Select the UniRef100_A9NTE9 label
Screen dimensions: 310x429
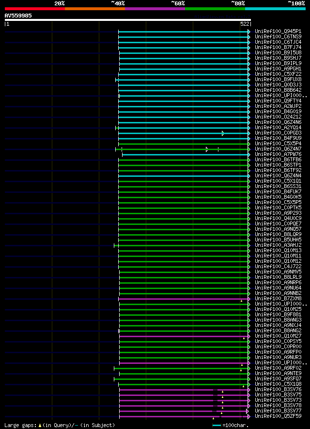coord(278,374)
